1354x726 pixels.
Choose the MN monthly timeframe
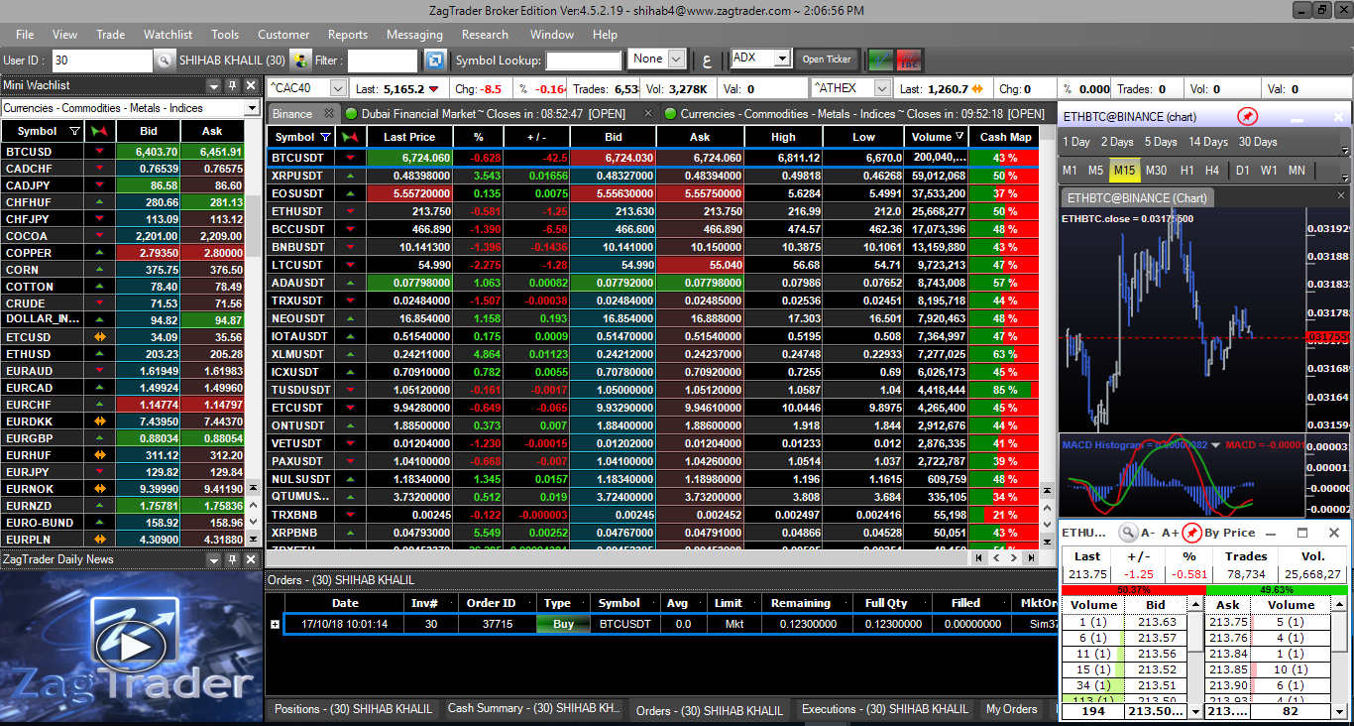pos(1297,171)
